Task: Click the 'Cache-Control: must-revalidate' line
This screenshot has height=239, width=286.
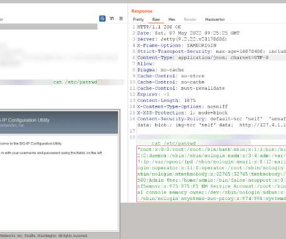Action: pyautogui.click(x=181, y=88)
